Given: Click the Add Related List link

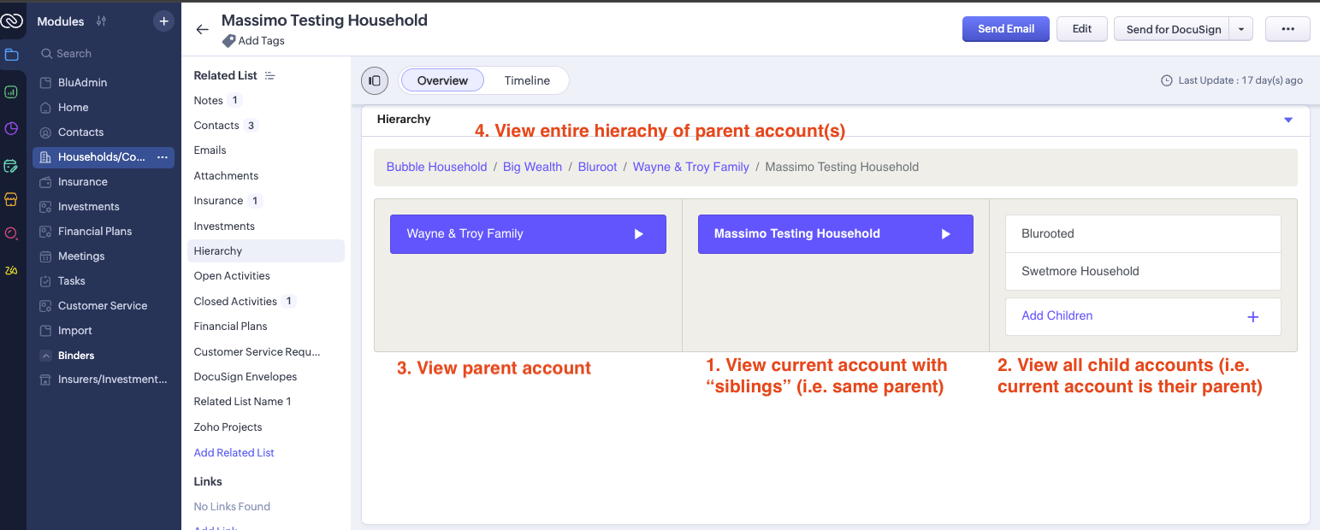Looking at the screenshot, I should pos(234,452).
